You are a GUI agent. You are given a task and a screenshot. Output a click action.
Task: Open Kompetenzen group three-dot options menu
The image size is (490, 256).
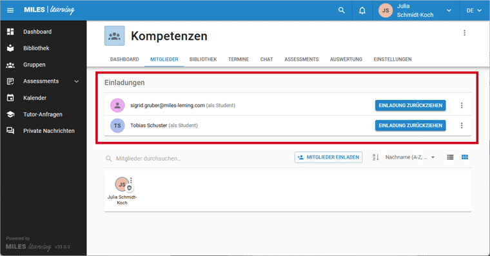coord(464,33)
